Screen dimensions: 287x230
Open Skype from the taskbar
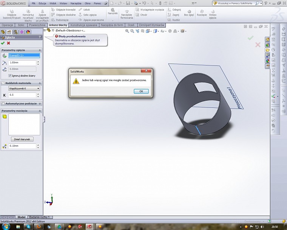pos(28,227)
